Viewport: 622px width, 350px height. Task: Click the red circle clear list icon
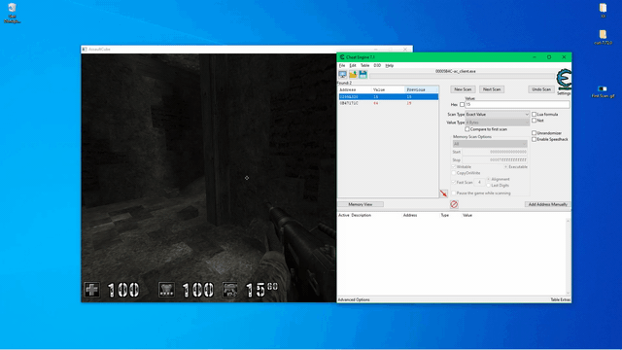[454, 204]
